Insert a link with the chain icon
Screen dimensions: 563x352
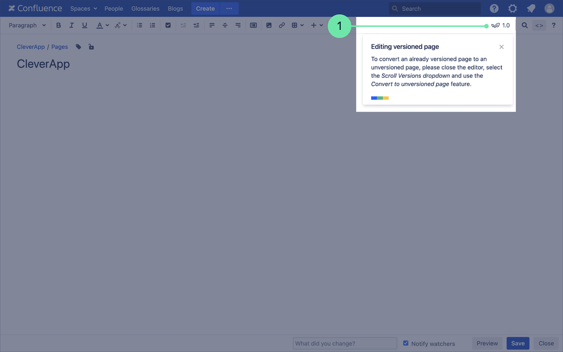(x=282, y=25)
